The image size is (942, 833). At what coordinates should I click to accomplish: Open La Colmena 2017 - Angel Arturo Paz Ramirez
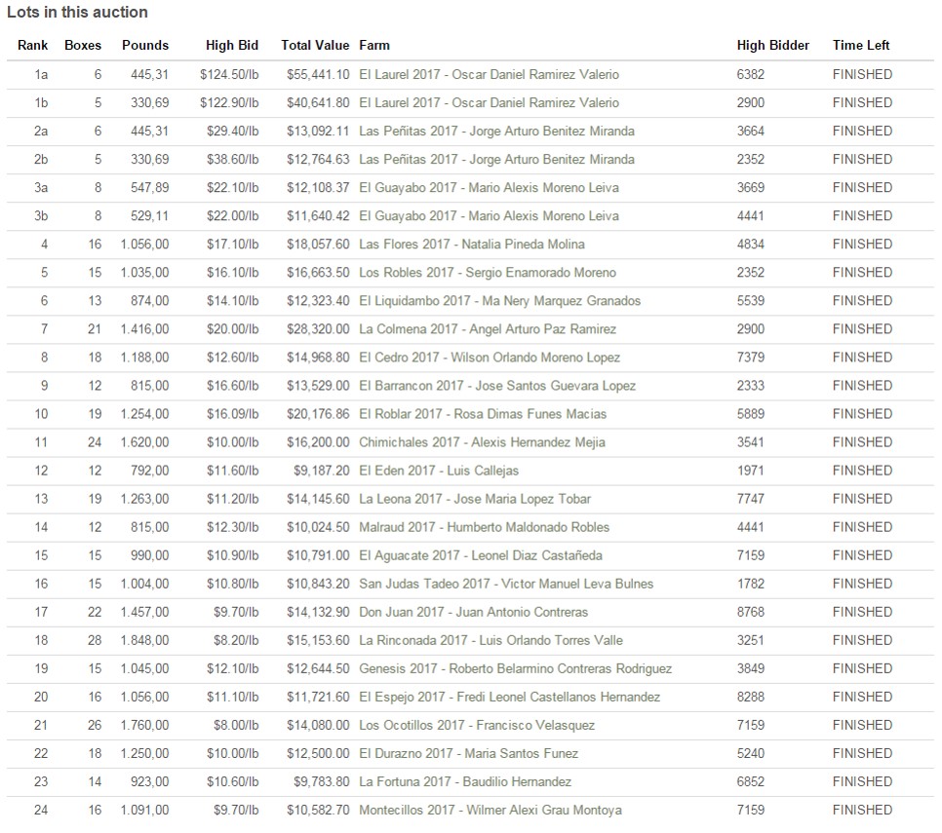coord(488,328)
